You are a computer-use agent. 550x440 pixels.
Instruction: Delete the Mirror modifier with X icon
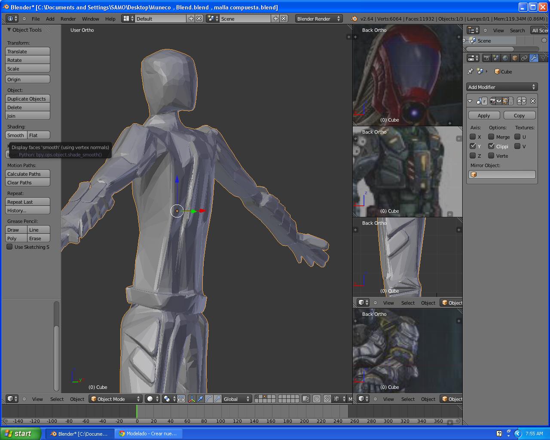coord(533,101)
